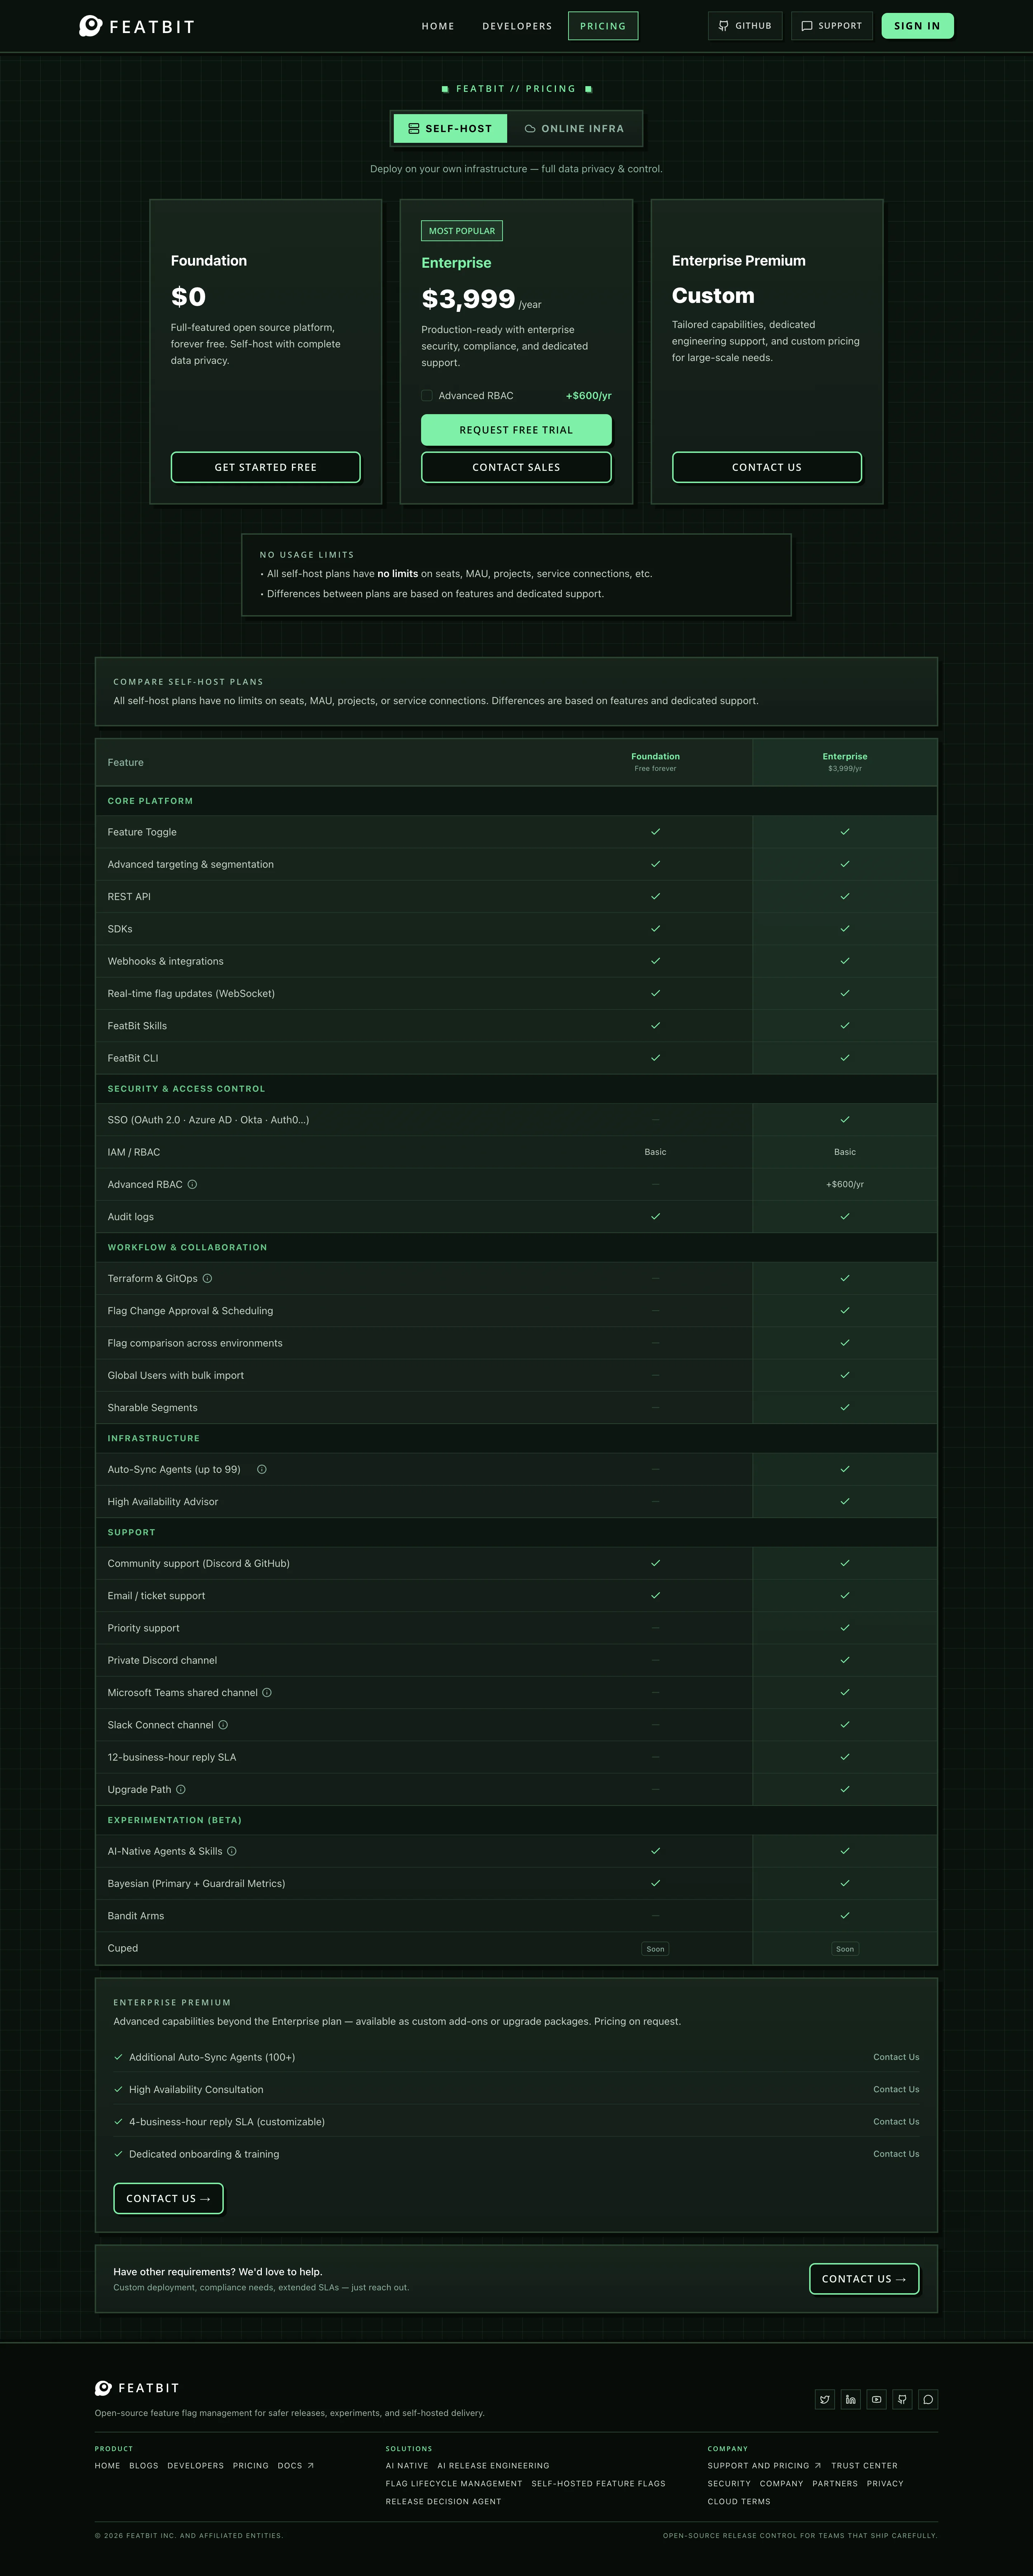Go to the Pricing nav tab
This screenshot has height=2576, width=1033.
(603, 26)
